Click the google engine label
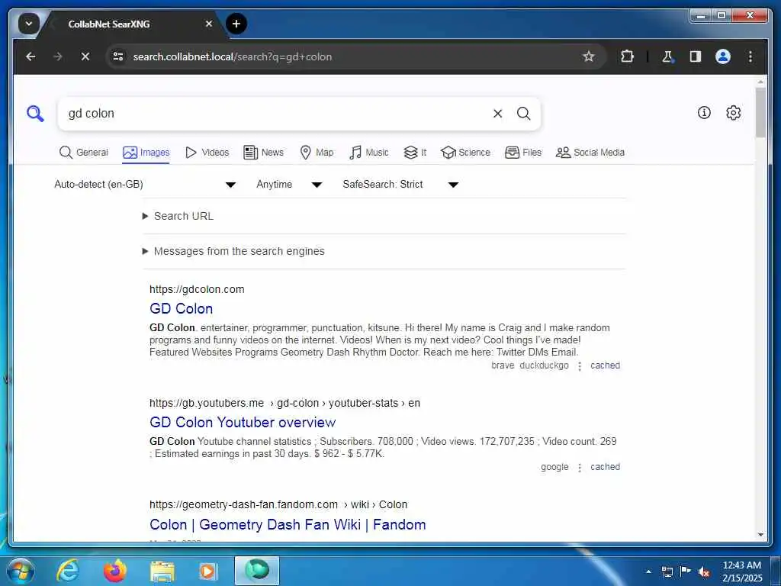This screenshot has width=781, height=586. click(554, 467)
